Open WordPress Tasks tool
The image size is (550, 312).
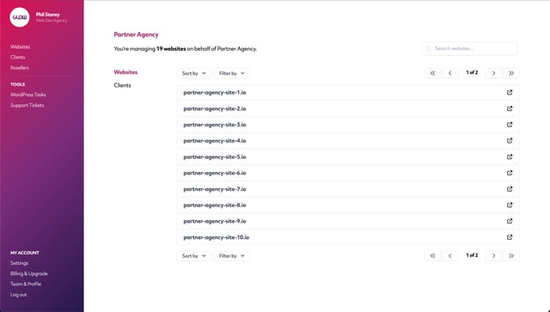point(28,95)
